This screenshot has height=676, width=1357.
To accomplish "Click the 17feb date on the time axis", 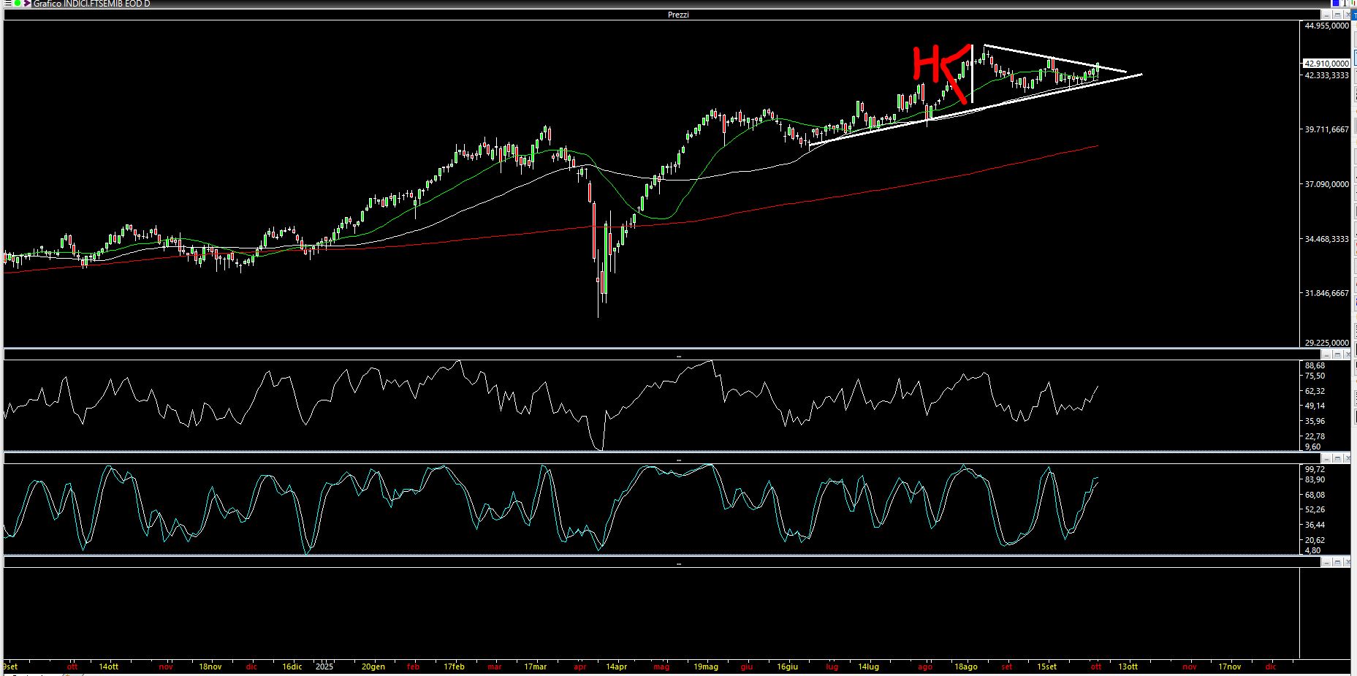I will coord(455,666).
